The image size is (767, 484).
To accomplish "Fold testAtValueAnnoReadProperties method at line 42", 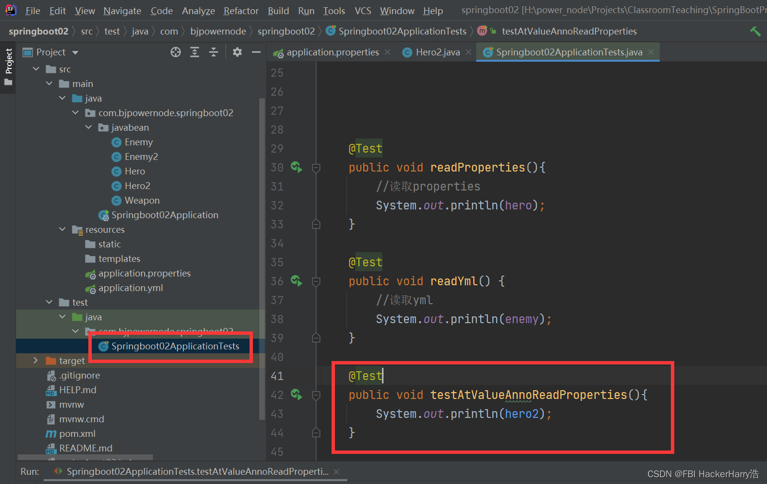I will (316, 395).
